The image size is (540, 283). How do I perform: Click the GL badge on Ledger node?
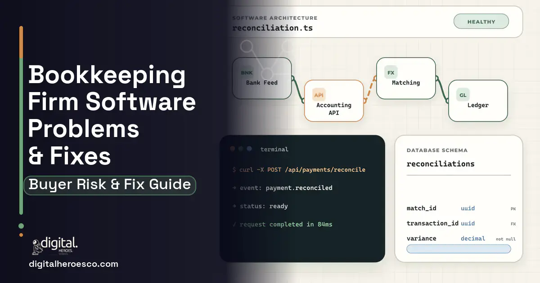(x=463, y=95)
